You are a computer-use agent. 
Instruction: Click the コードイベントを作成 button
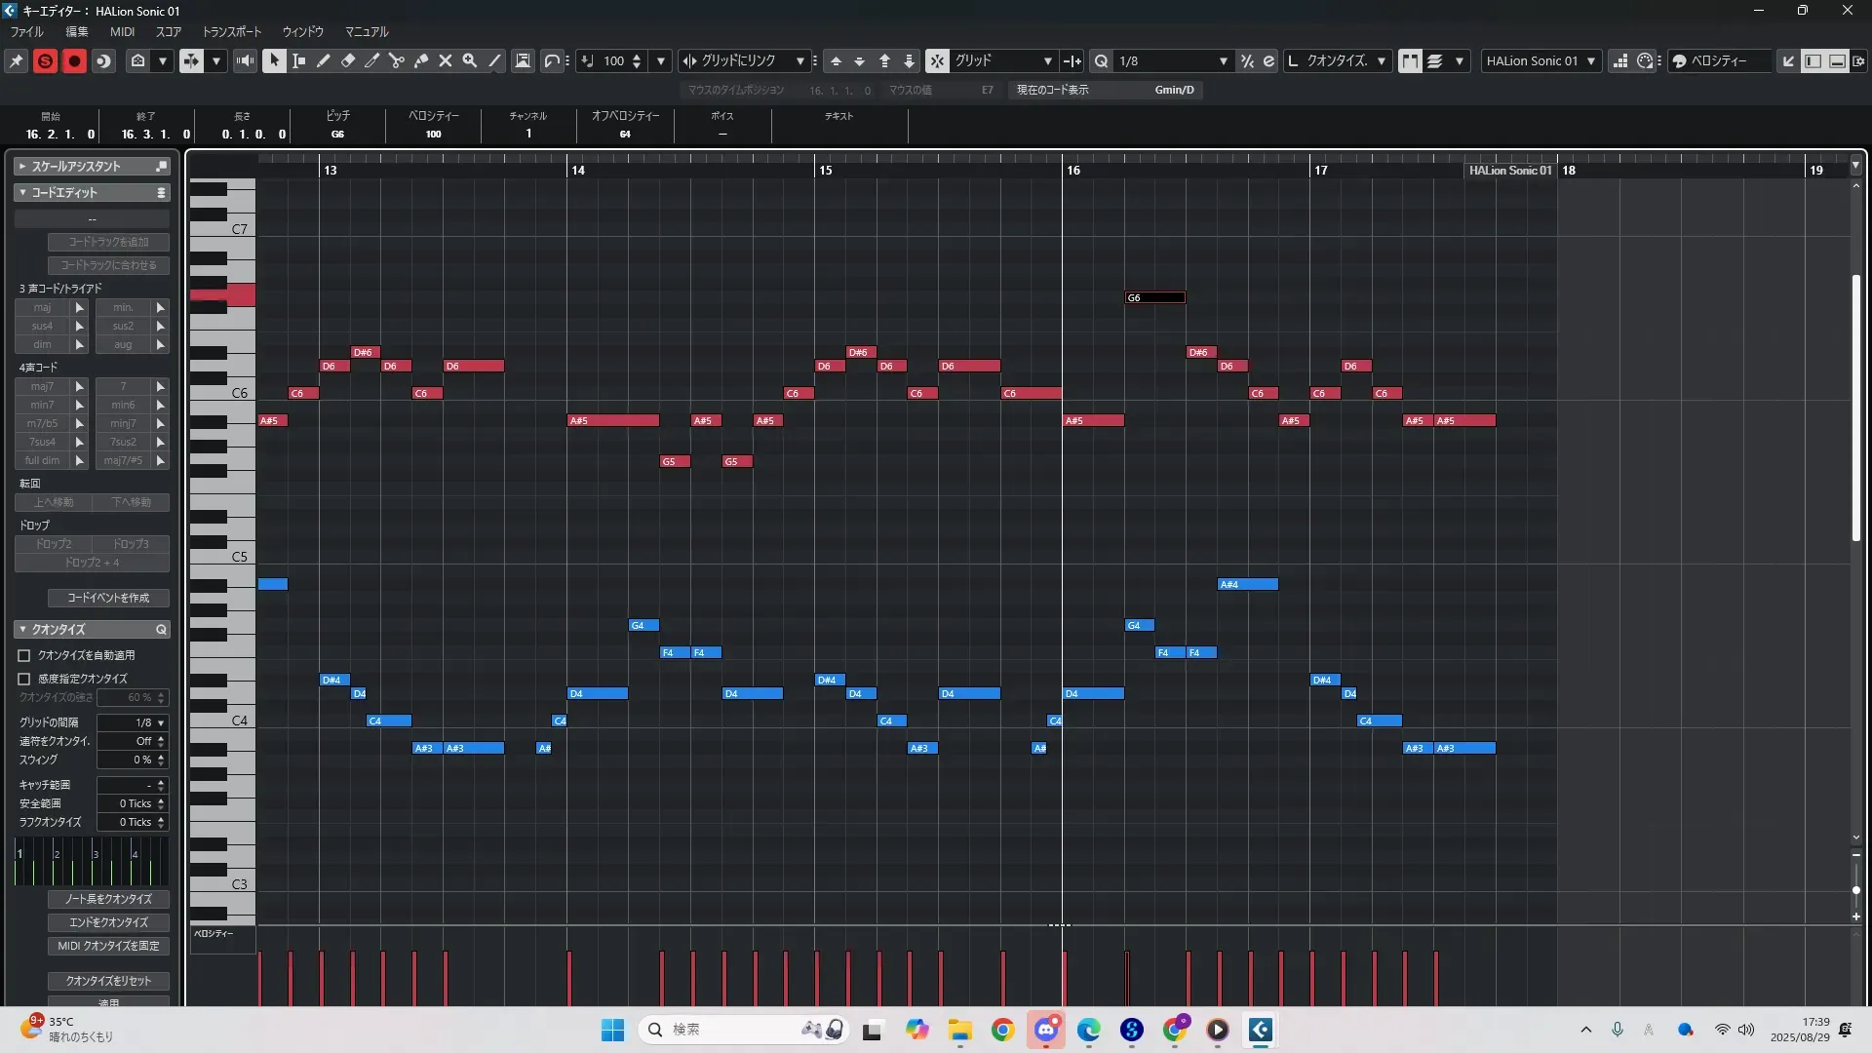pos(108,598)
